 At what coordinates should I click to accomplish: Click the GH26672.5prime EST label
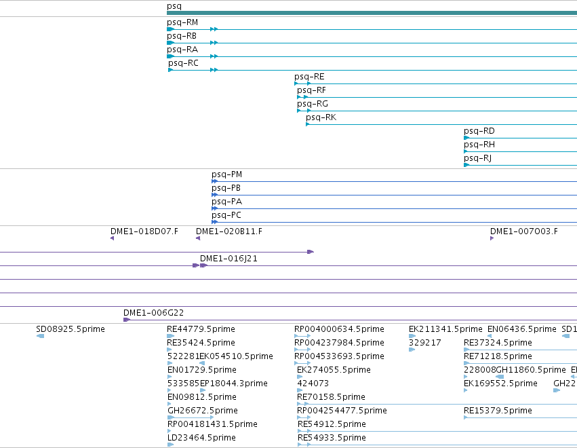click(x=203, y=411)
